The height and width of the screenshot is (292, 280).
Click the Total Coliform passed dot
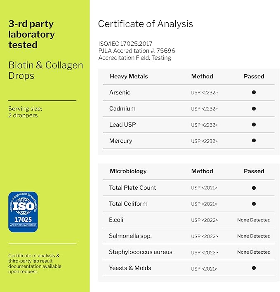(254, 204)
